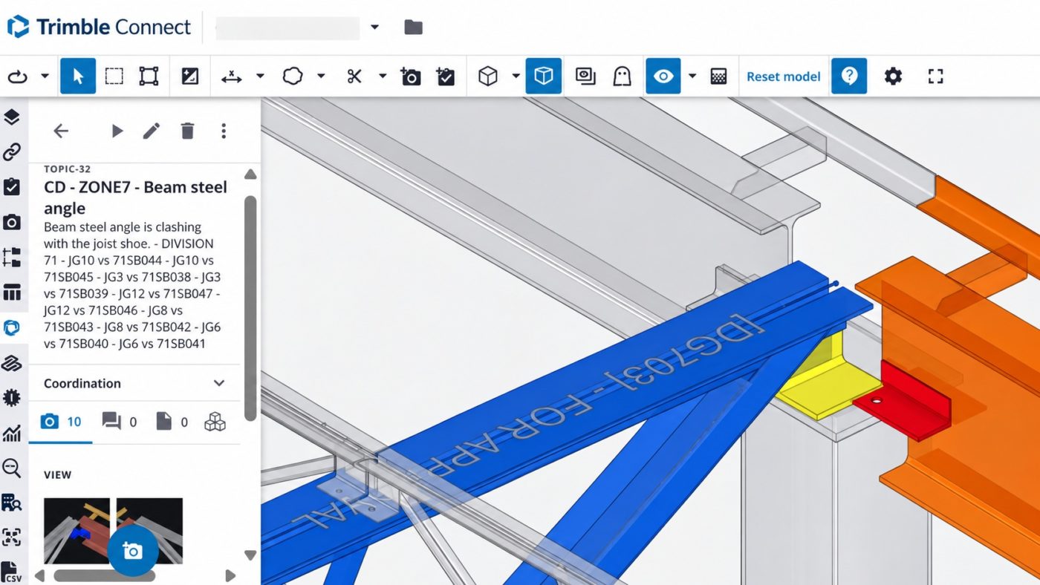The image size is (1040, 585).
Task: Enter fullscreen mode
Action: [935, 76]
